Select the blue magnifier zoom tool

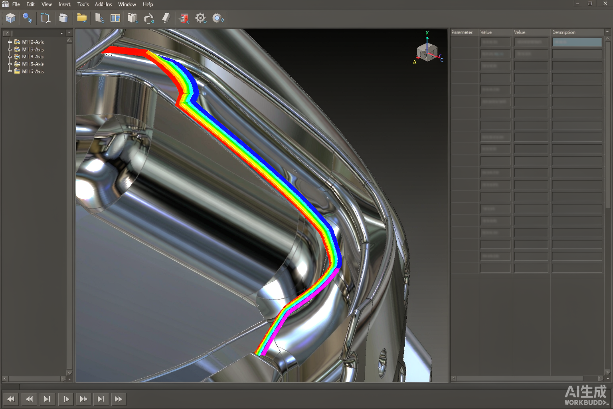click(28, 18)
